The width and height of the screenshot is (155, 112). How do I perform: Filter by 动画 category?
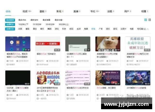(20, 29)
